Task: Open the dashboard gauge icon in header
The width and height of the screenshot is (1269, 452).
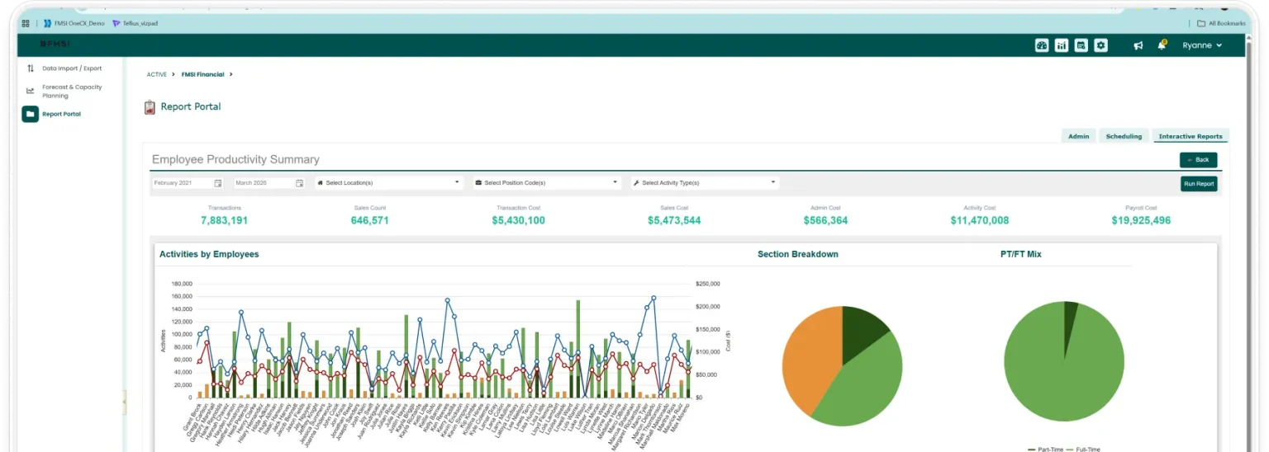Action: pos(1042,45)
